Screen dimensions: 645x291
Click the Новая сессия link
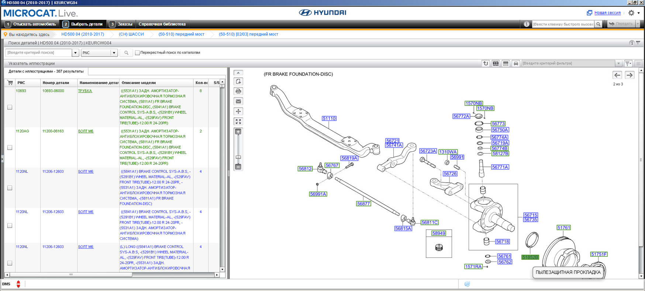pyautogui.click(x=607, y=13)
